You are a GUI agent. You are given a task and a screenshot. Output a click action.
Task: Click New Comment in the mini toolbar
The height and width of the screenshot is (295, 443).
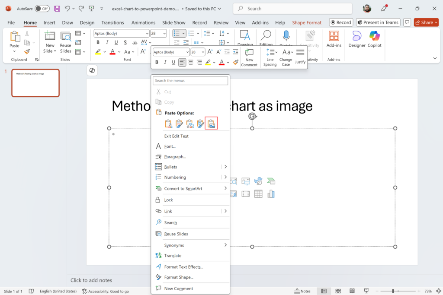(x=249, y=57)
